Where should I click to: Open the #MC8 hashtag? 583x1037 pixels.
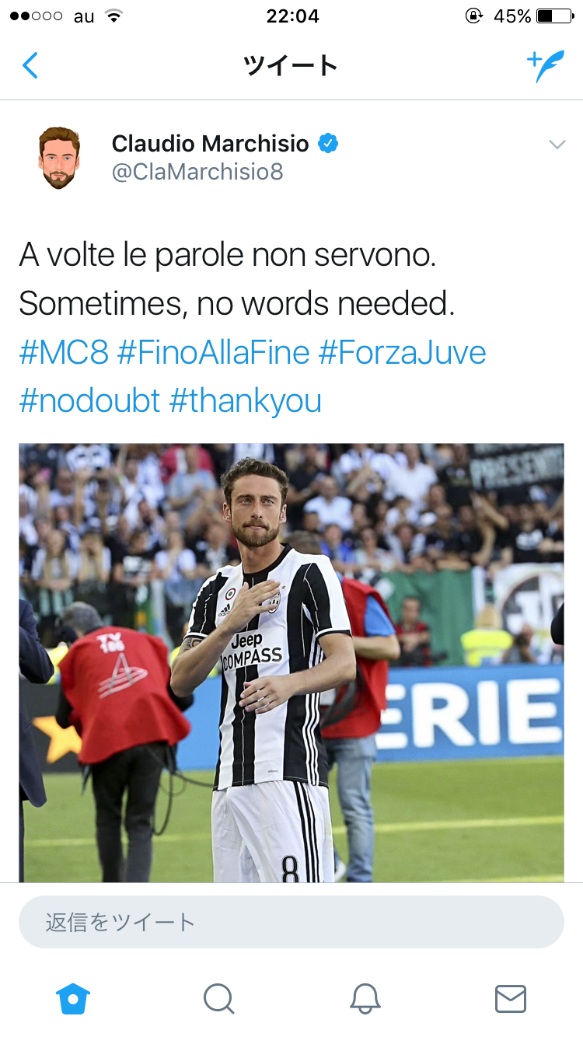coord(64,353)
